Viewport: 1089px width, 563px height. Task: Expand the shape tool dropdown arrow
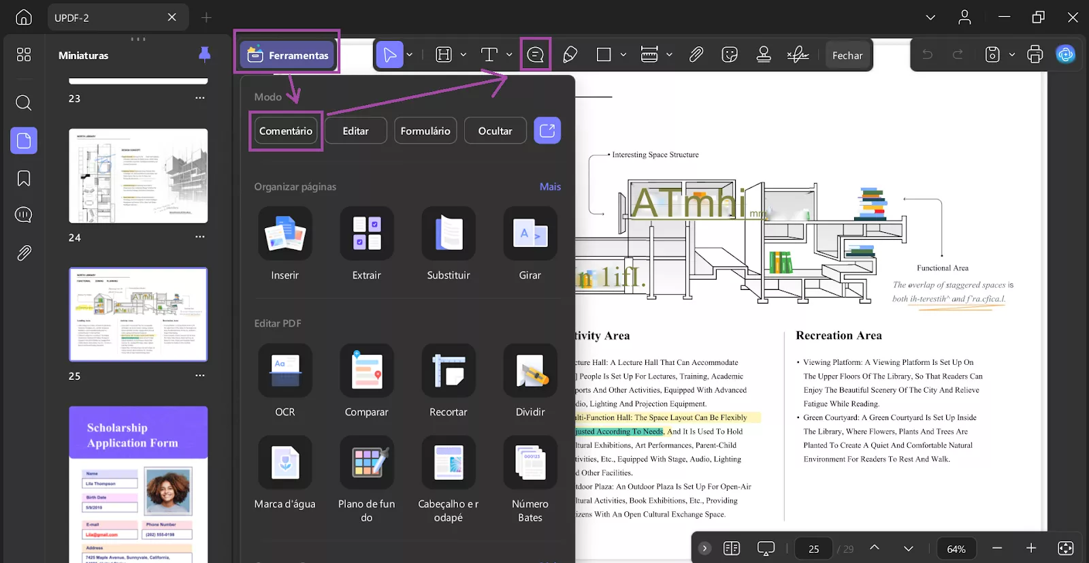[623, 55]
